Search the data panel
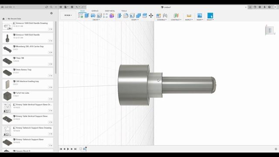This screenshot has height=157, width=279. [51, 7]
